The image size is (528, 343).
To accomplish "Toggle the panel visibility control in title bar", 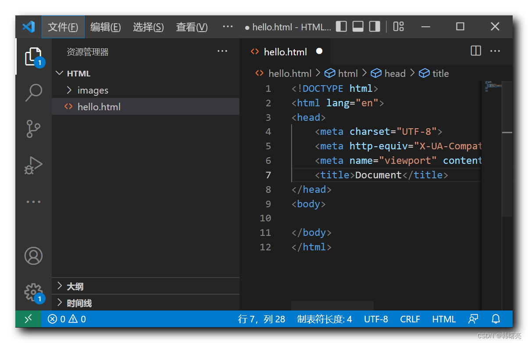I will (x=357, y=26).
